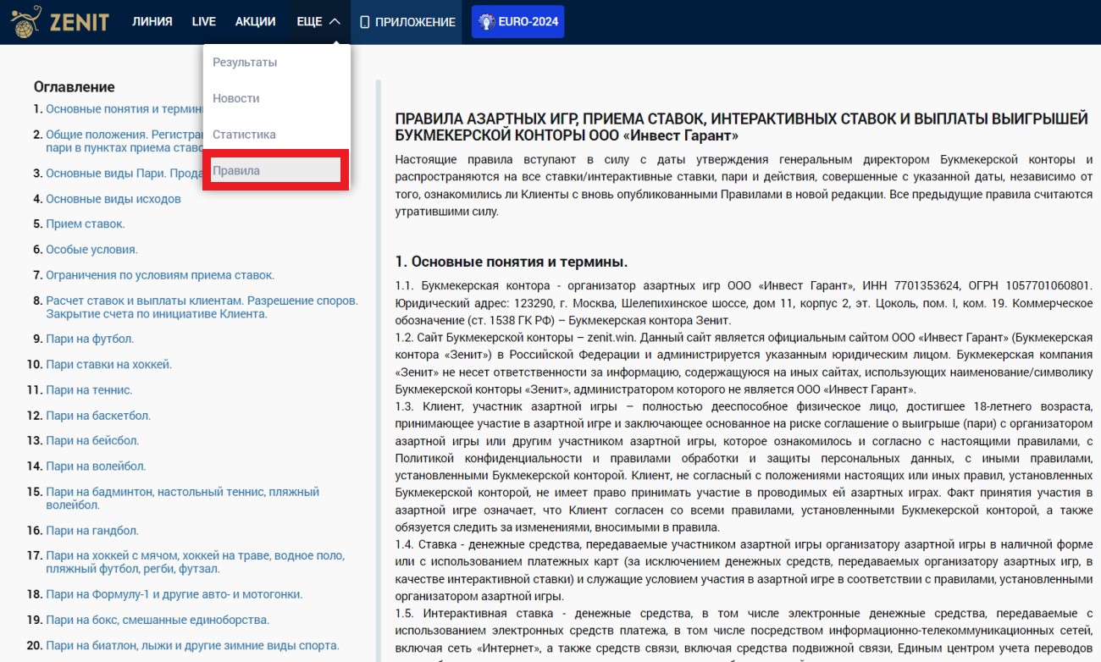Go to section Основные понятия и термины
The width and height of the screenshot is (1101, 662).
coord(124,109)
